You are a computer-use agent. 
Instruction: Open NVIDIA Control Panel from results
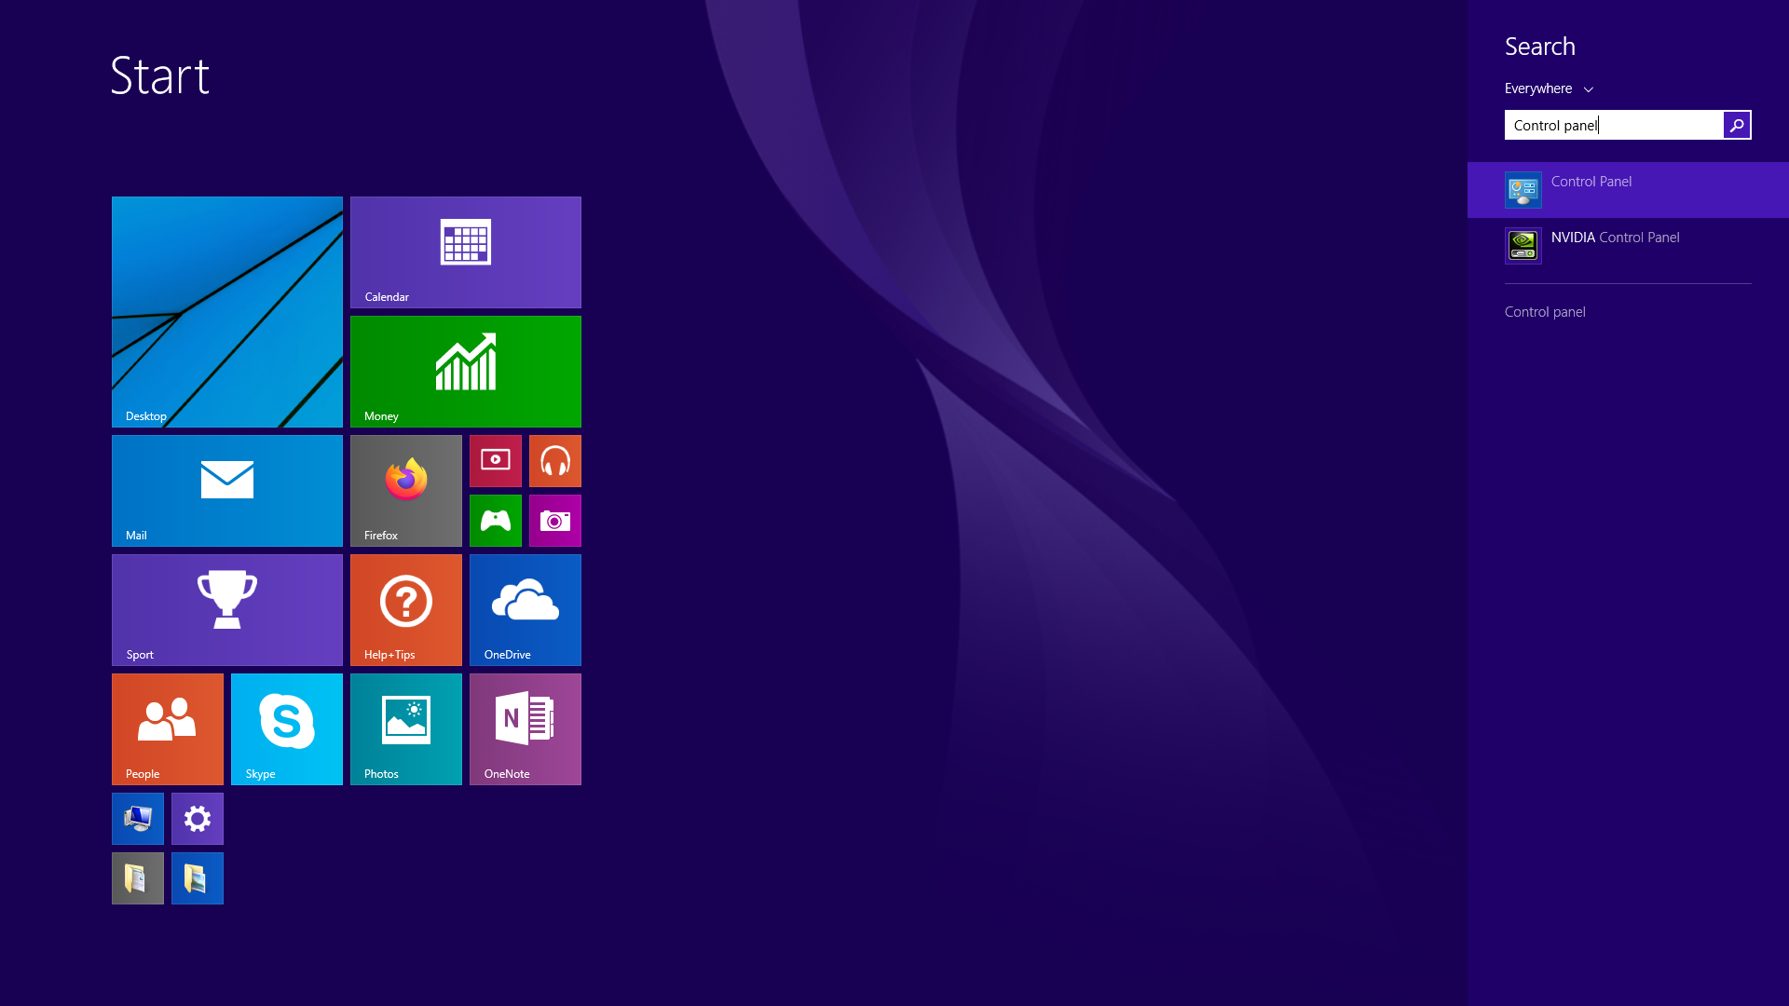[x=1627, y=245]
